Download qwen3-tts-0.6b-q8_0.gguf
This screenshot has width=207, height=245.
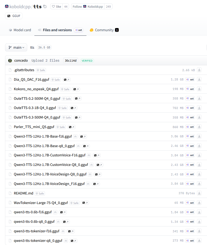click(x=199, y=221)
